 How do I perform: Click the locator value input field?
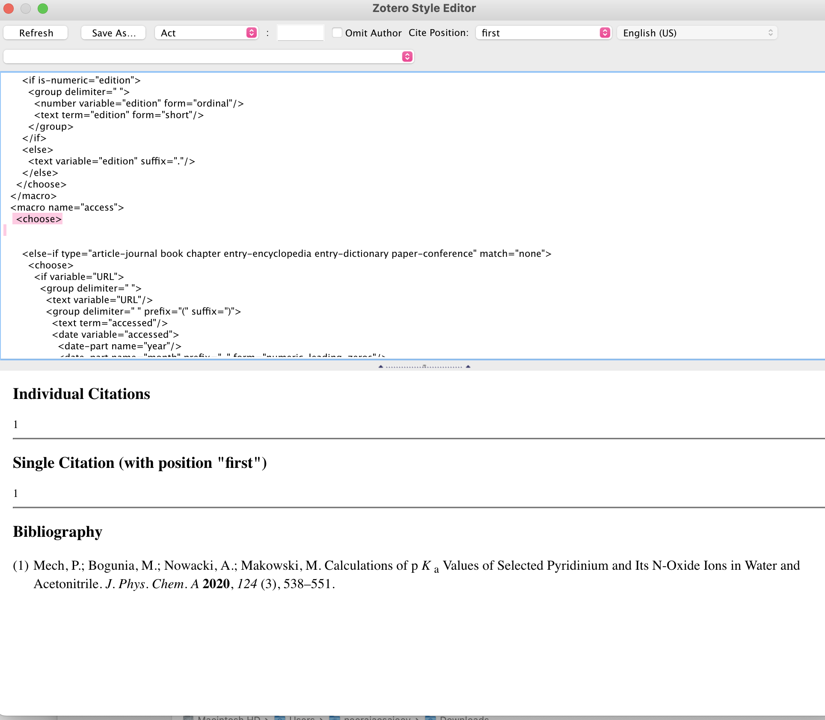click(300, 33)
